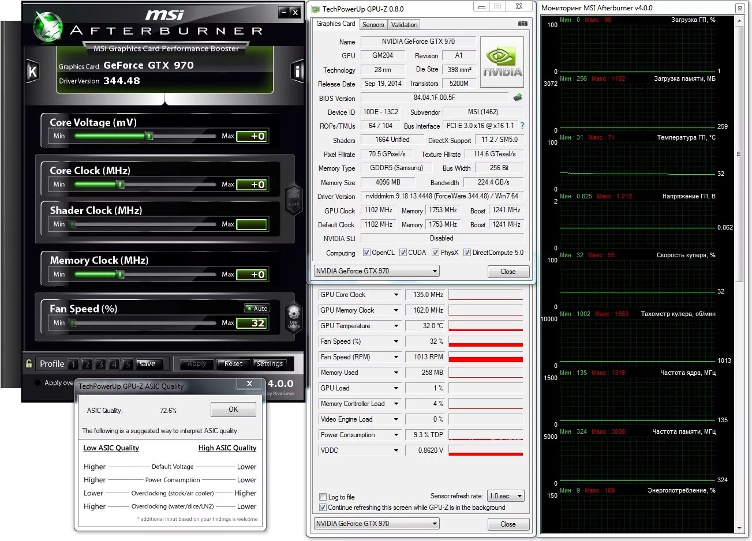Open the Sensor refresh rate dropdown
This screenshot has width=752, height=541.
(x=506, y=496)
